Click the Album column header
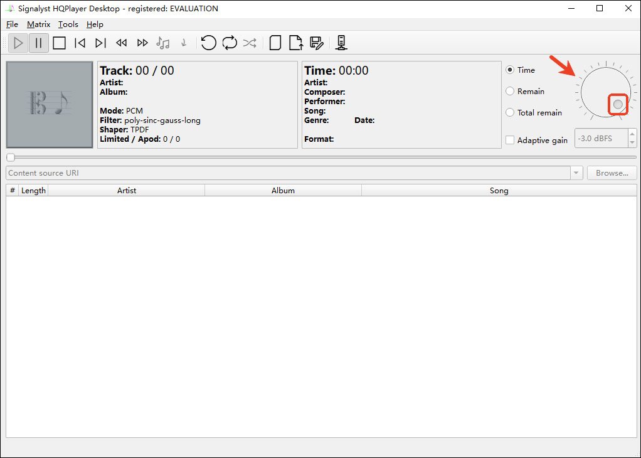 pyautogui.click(x=283, y=191)
